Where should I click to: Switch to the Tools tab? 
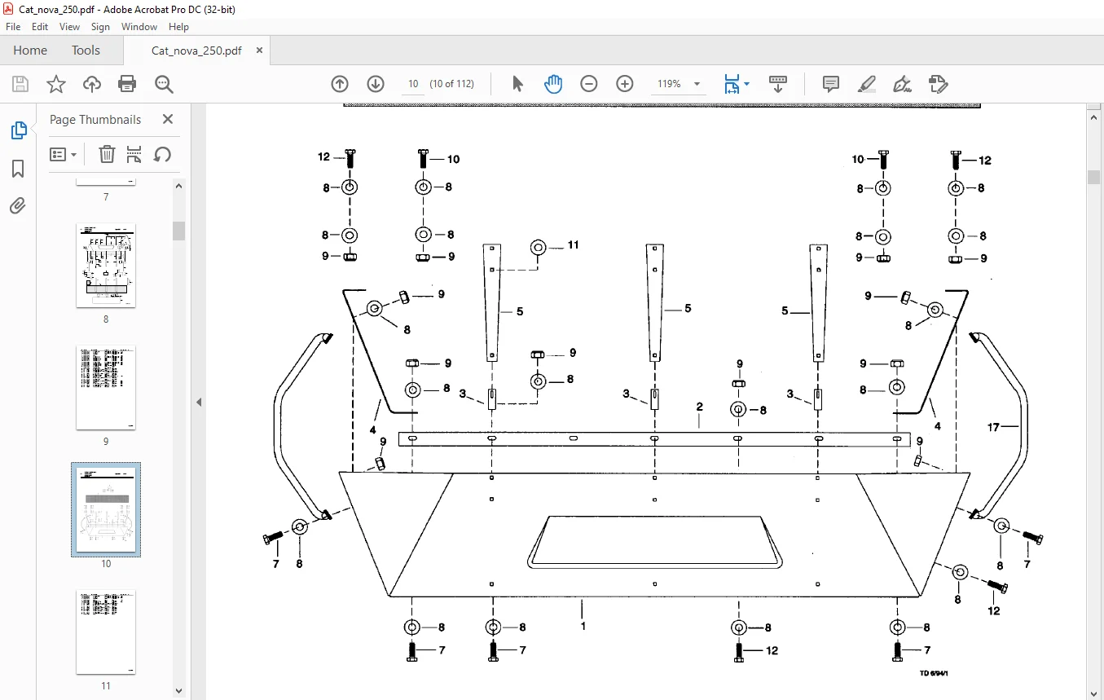pyautogui.click(x=86, y=51)
